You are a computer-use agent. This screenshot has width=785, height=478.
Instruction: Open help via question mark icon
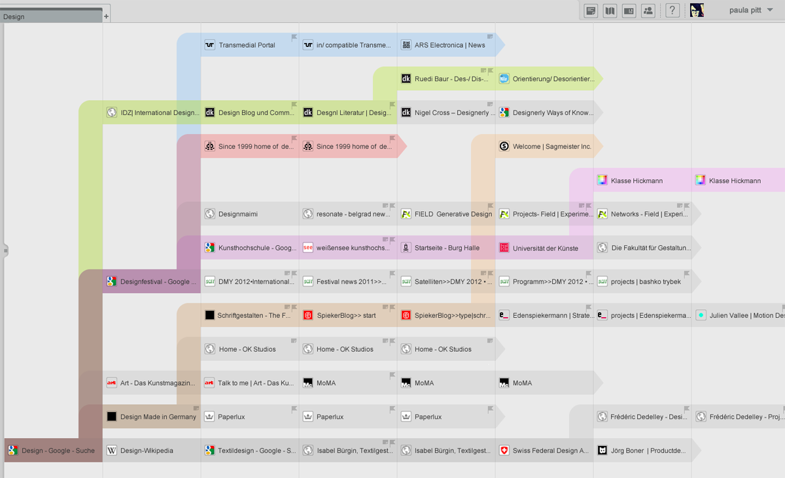pyautogui.click(x=672, y=10)
